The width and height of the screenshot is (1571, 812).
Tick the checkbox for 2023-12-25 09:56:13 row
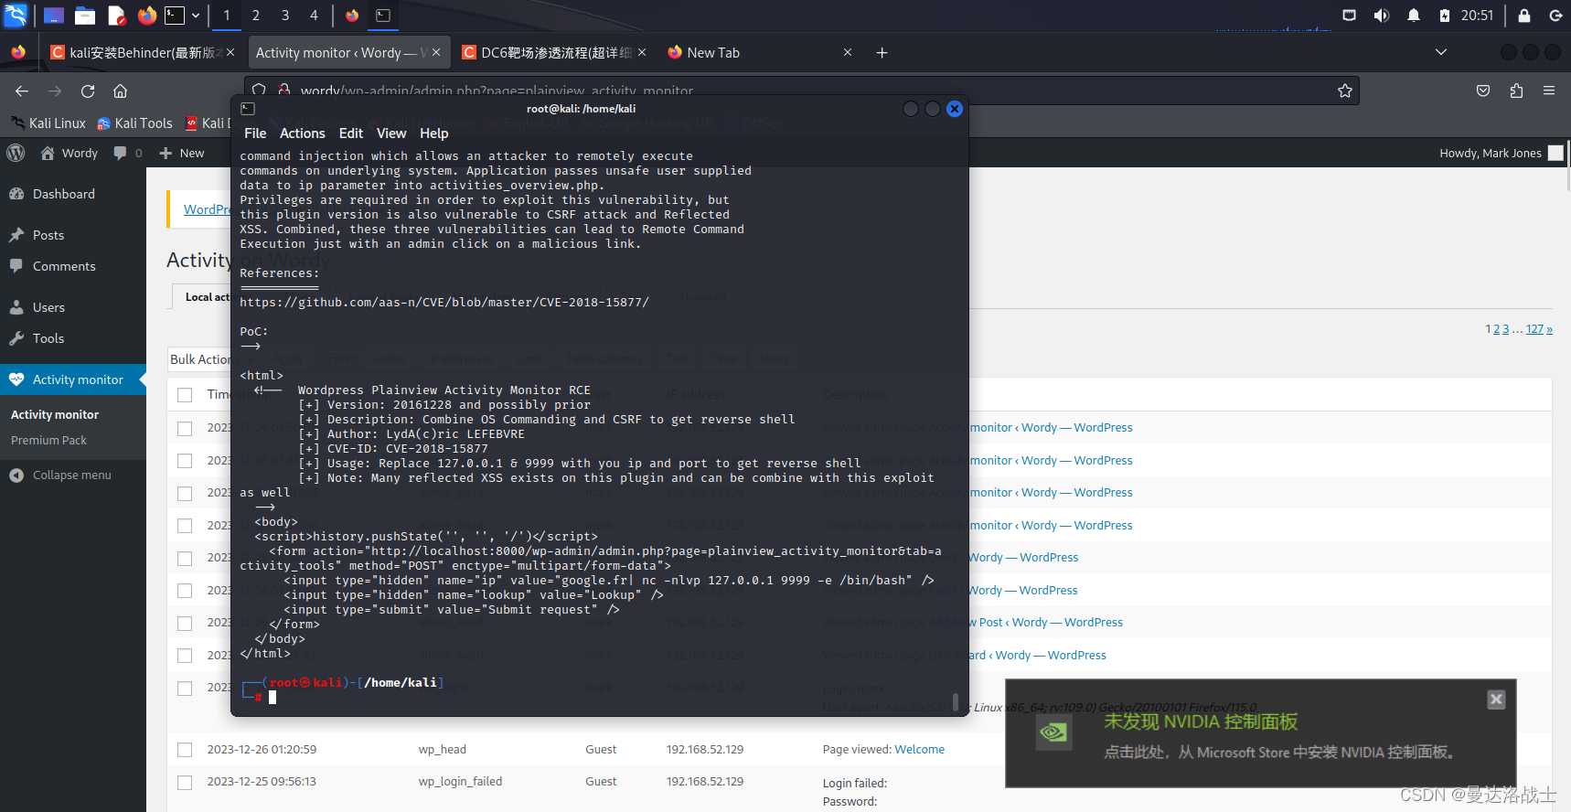pyautogui.click(x=185, y=783)
